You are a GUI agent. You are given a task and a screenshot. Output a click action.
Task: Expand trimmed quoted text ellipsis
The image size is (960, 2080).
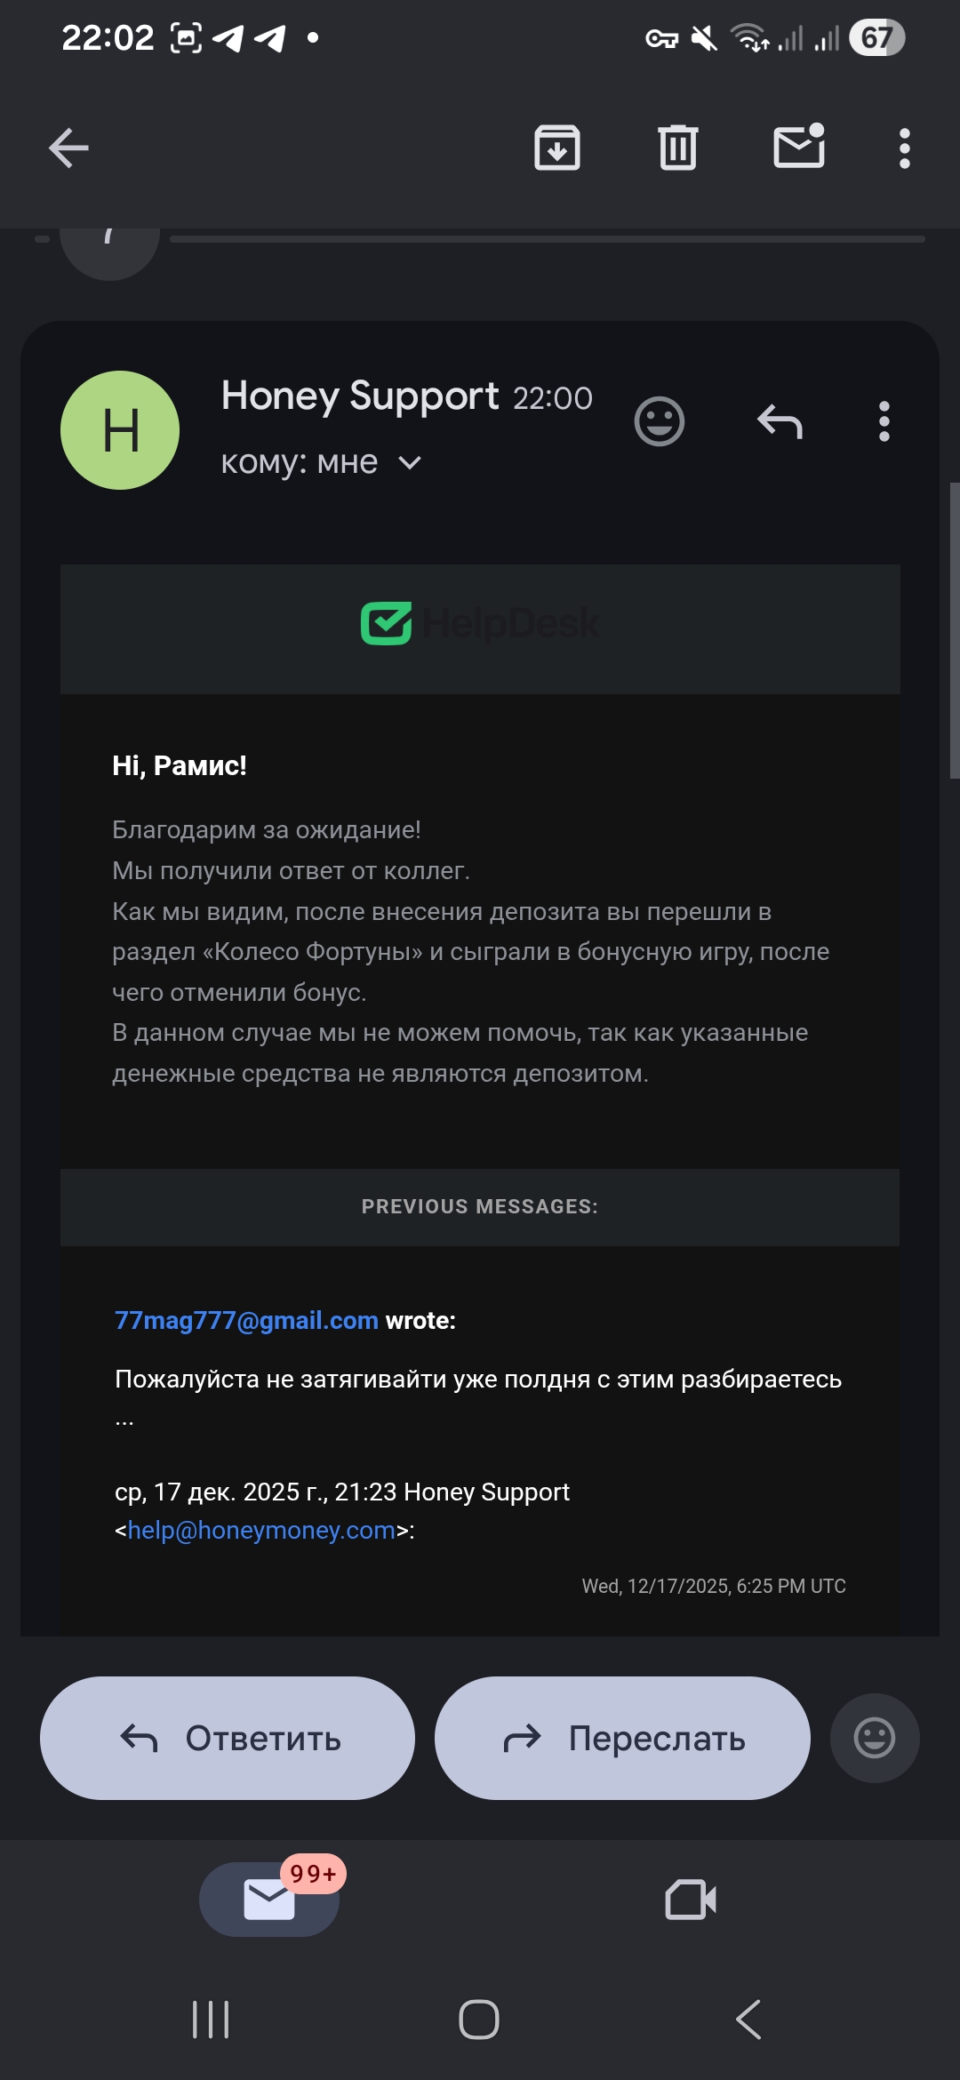coord(124,1420)
